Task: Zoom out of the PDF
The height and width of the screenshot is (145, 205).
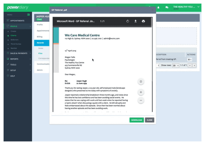Action: pyautogui.click(x=141, y=100)
